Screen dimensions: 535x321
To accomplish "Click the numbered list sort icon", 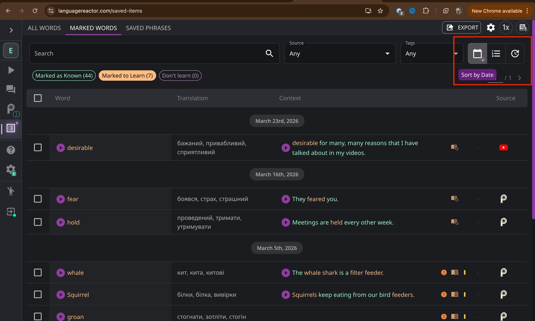I will pyautogui.click(x=496, y=53).
